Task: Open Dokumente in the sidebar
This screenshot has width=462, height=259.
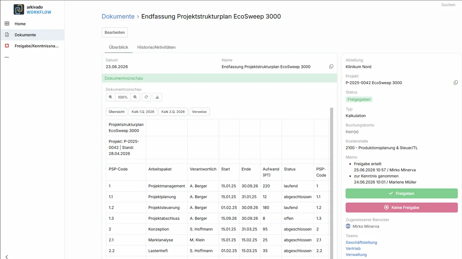Action: click(32, 35)
